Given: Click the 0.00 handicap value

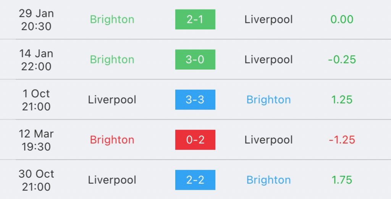Looking at the screenshot, I should pos(342,19).
